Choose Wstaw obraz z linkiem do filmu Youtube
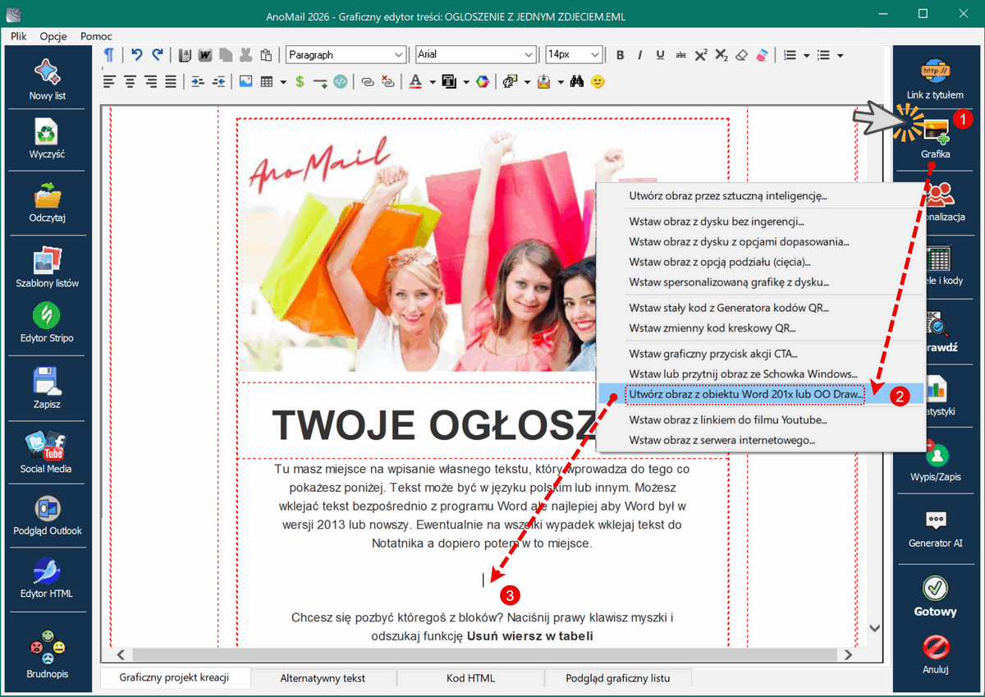Viewport: 985px width, 697px height. [x=728, y=420]
